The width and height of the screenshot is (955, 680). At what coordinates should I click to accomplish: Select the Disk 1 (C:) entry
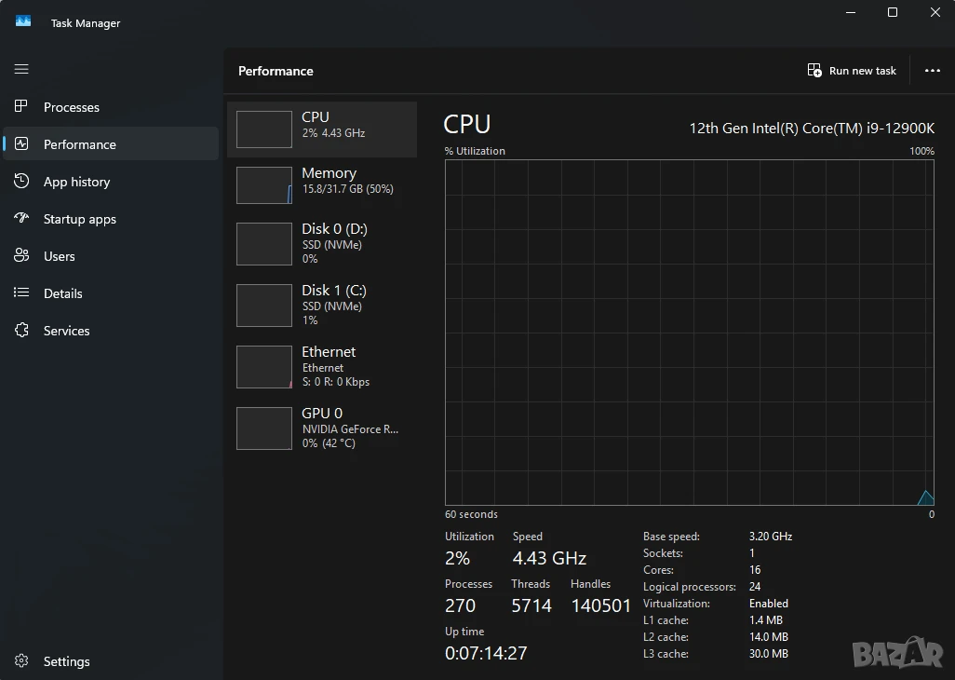point(321,306)
